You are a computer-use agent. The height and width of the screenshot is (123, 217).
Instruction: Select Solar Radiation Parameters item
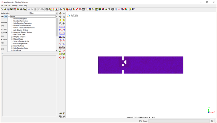pyautogui.click(x=22, y=23)
